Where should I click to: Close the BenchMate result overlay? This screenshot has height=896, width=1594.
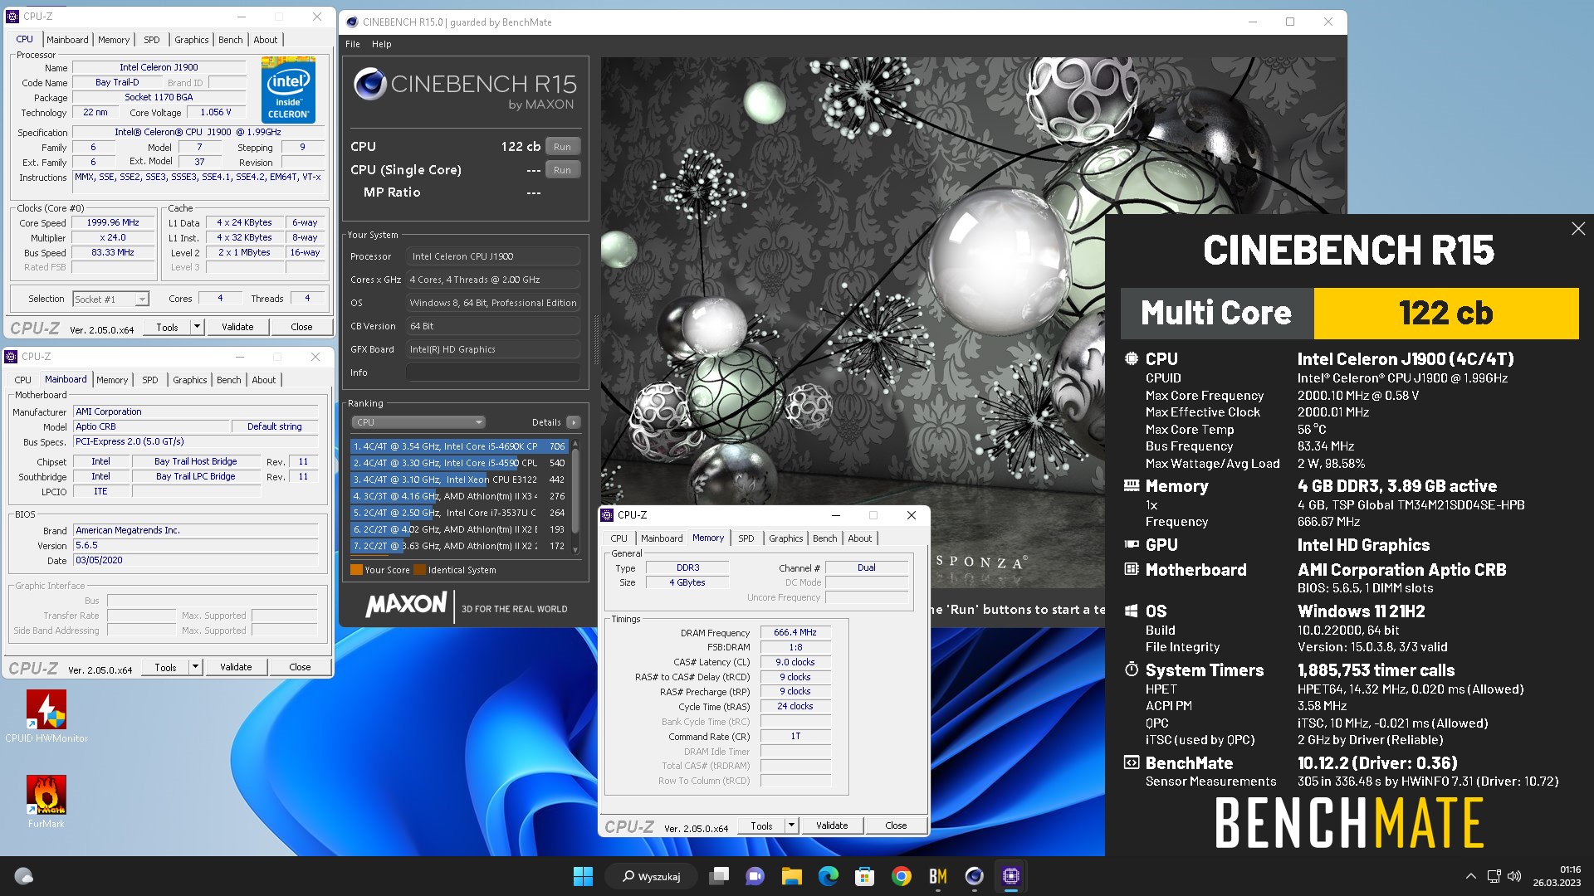tap(1577, 228)
